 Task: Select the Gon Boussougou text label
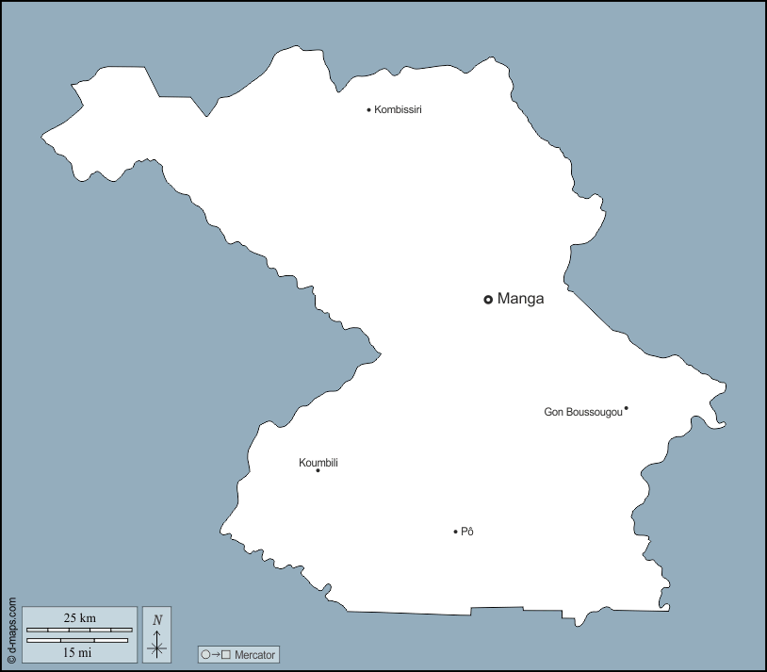coord(583,412)
